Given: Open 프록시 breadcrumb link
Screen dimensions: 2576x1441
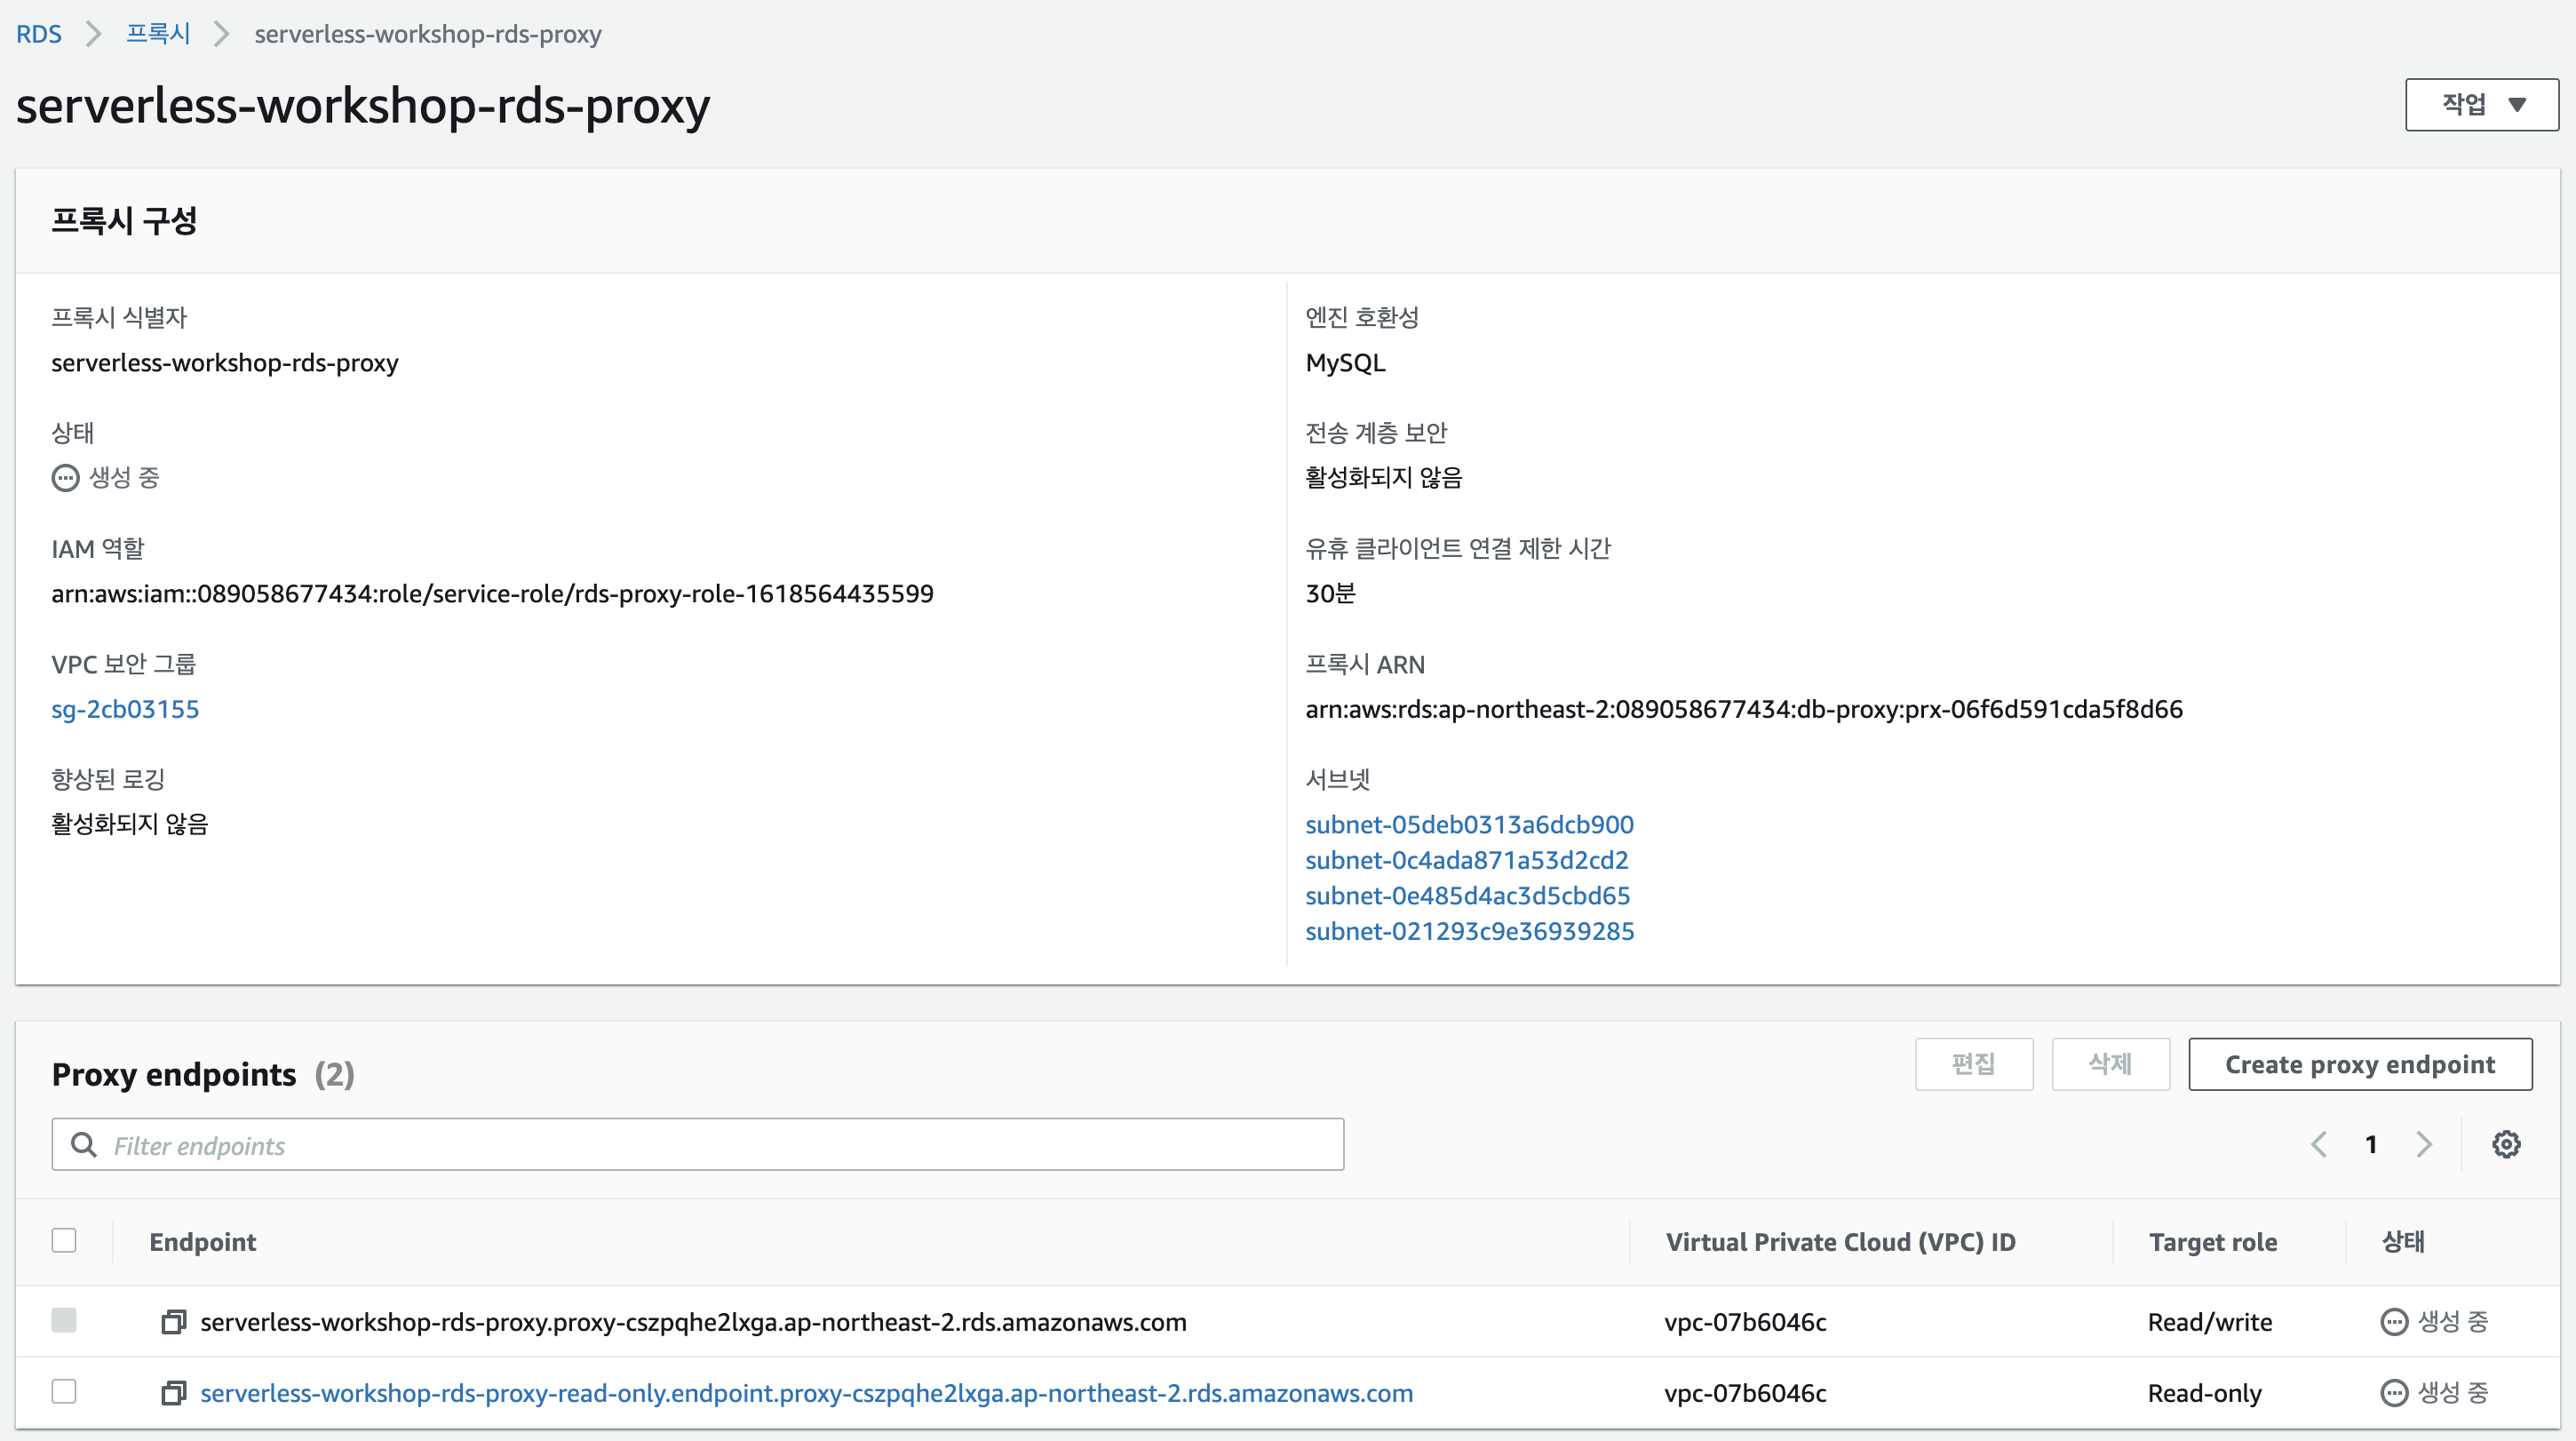Looking at the screenshot, I should [x=158, y=34].
